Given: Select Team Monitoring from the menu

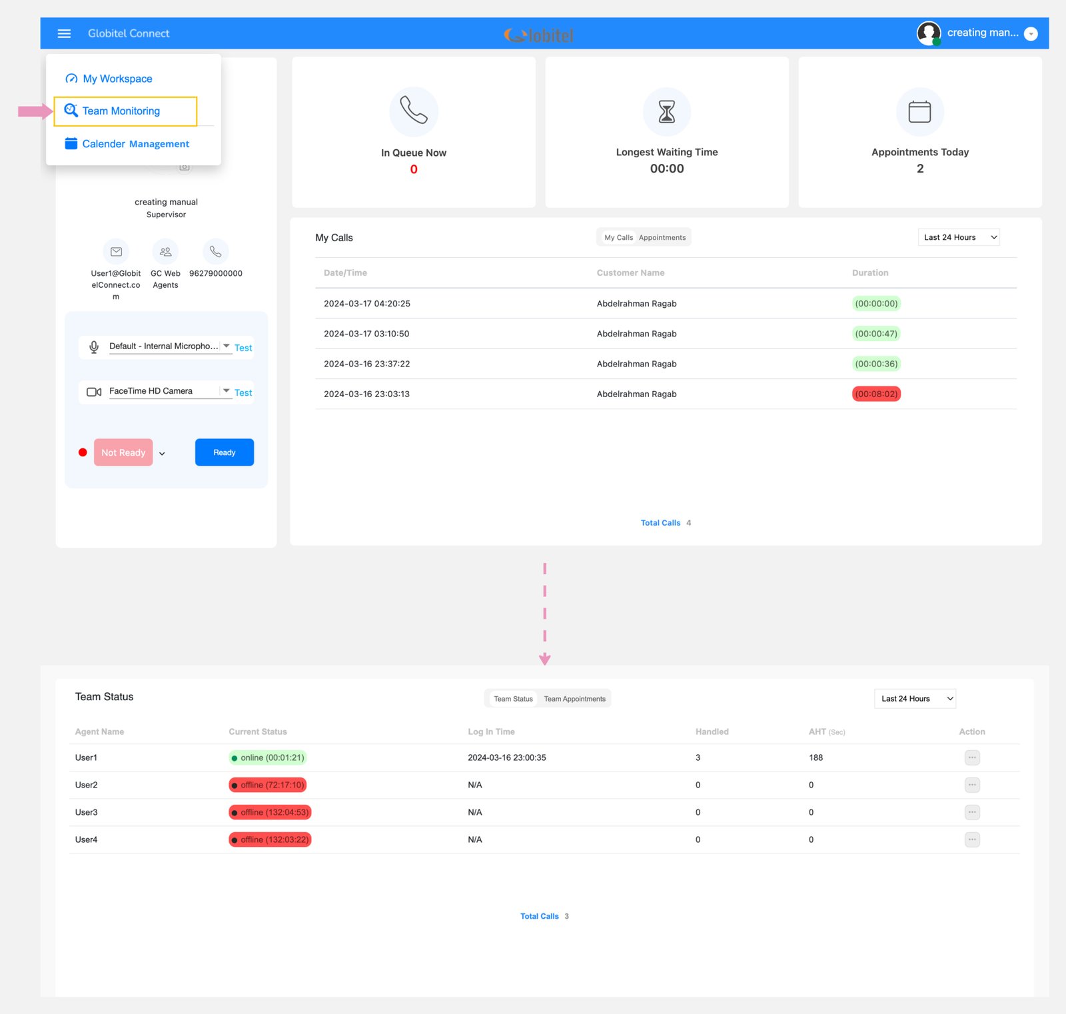Looking at the screenshot, I should tap(121, 111).
